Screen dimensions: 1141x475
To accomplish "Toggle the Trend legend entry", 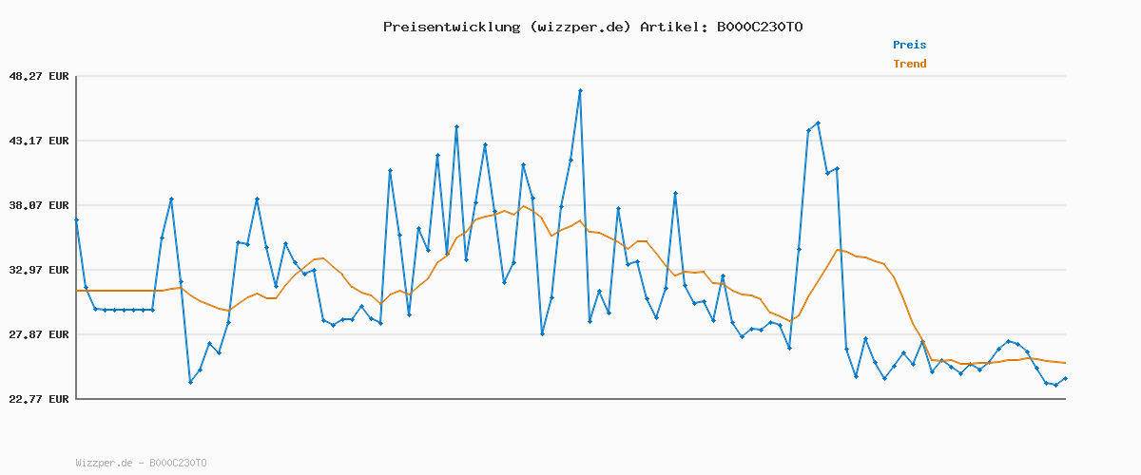I will [x=909, y=64].
